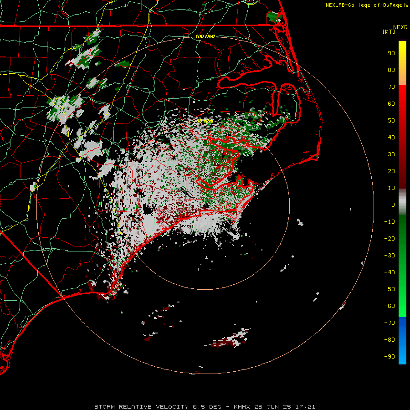Click the 30 value on velocity scale
Viewport: 410px width, 410px height.
pyautogui.click(x=391, y=154)
